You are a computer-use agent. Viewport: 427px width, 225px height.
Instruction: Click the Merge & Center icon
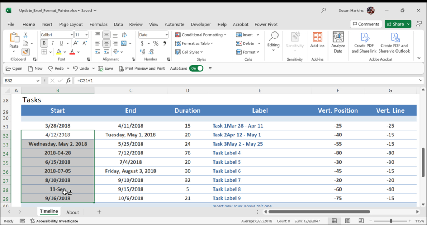pyautogui.click(x=123, y=43)
